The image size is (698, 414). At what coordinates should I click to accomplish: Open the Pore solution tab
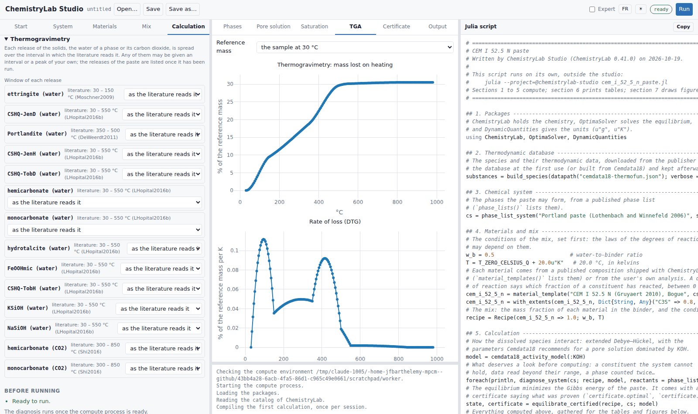[x=274, y=27]
